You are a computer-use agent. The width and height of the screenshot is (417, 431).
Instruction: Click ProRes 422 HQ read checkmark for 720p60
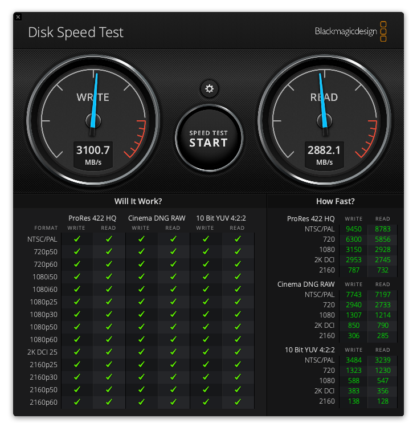point(108,265)
